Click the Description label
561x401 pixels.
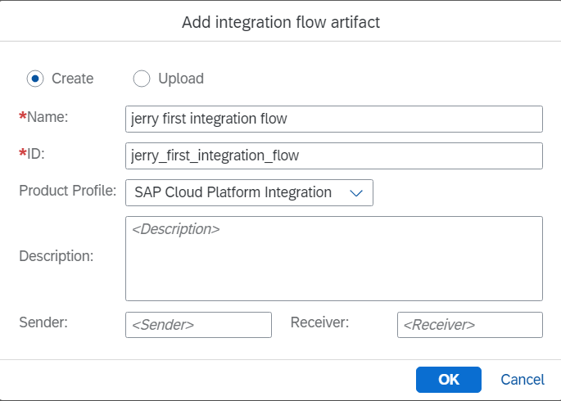(x=56, y=256)
